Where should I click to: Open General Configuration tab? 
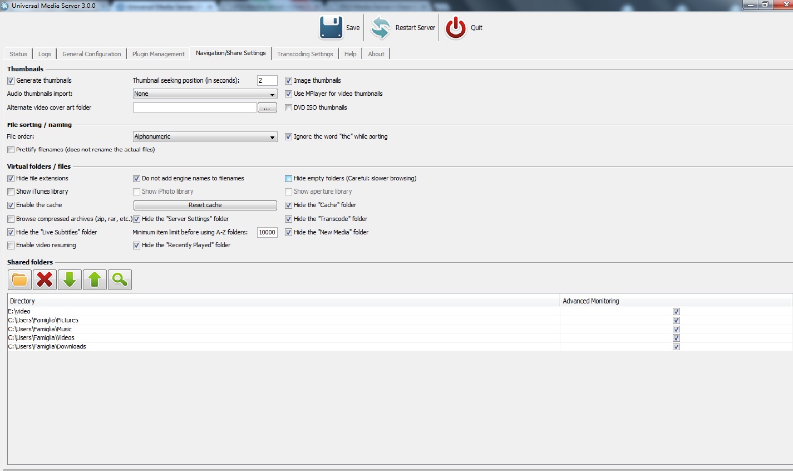coord(92,54)
